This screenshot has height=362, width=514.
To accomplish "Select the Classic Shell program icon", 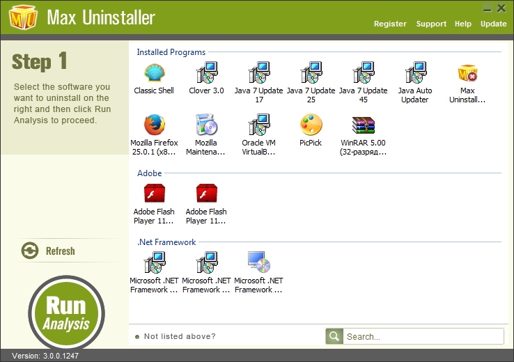I will (x=154, y=73).
